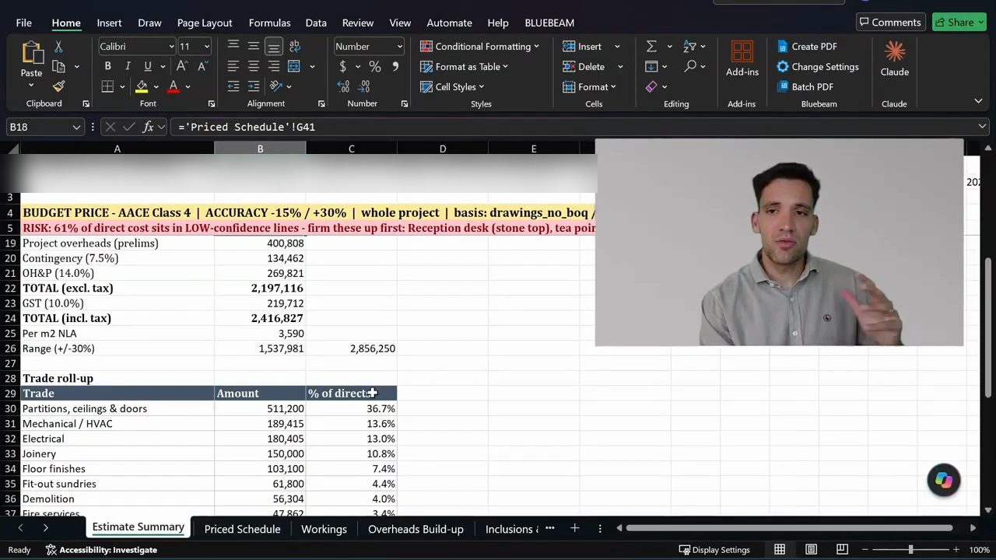Open the Formulas ribbon tab
The width and height of the screenshot is (996, 560).
click(269, 23)
